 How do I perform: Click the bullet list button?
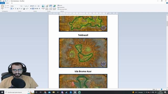tap(35, 6)
